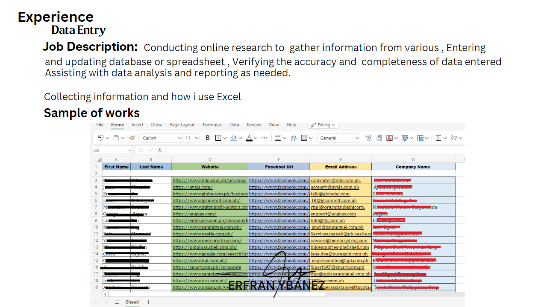The height and width of the screenshot is (307, 547).
Task: Open the Help tab
Action: pyautogui.click(x=291, y=125)
